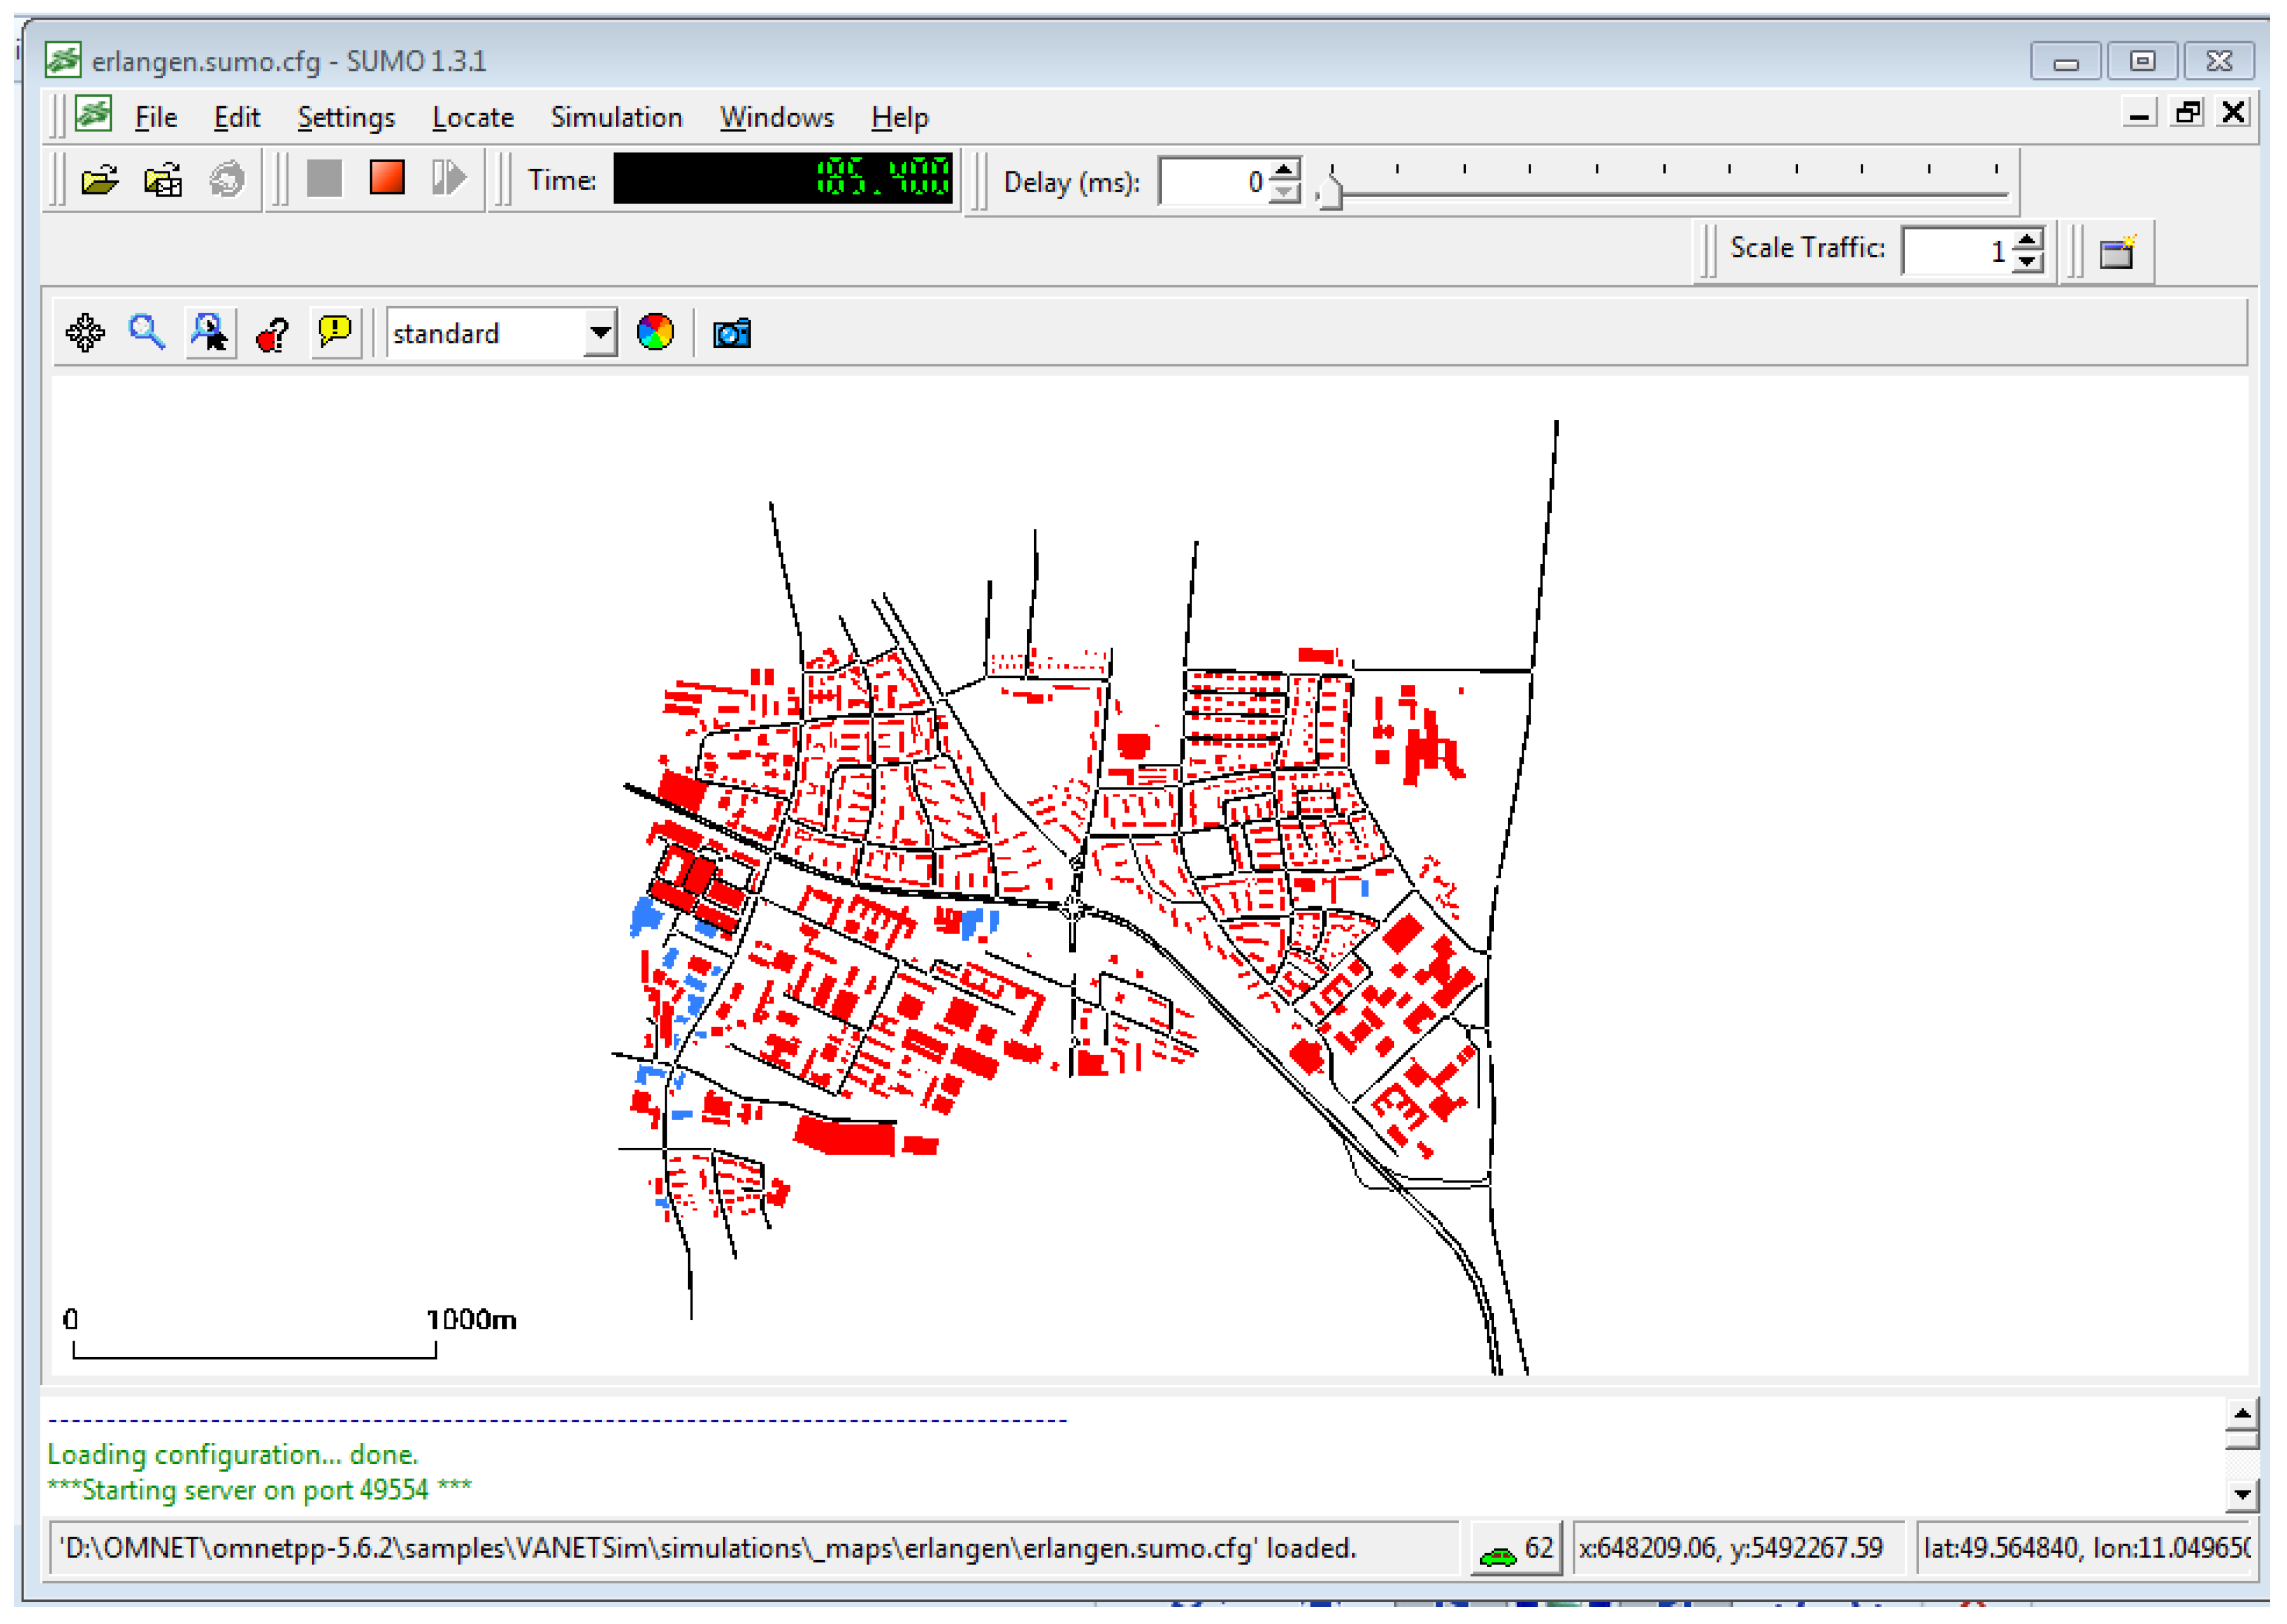Viewport: 2287px width, 1624px height.
Task: Open the color wheel view settings
Action: point(655,333)
